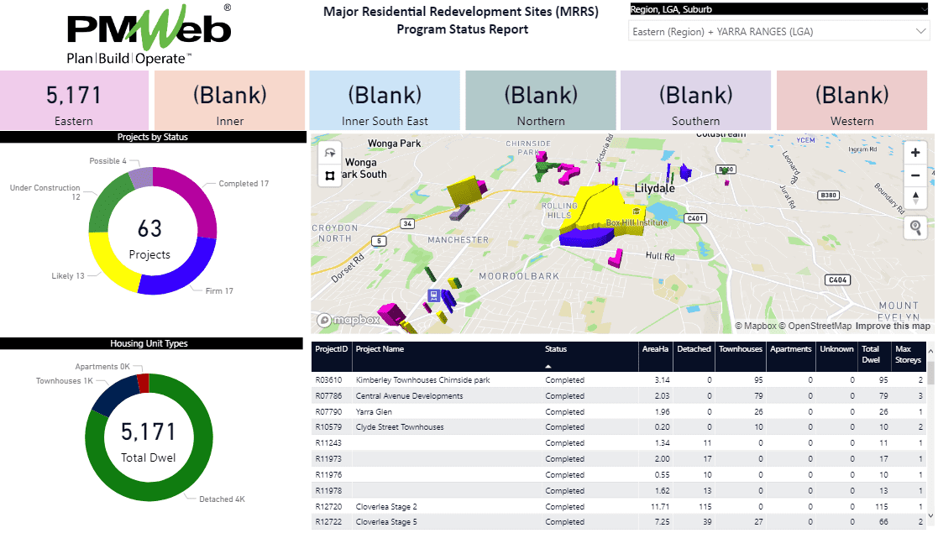
Task: Open the Region and LGA slicer dropdown
Action: pos(920,29)
